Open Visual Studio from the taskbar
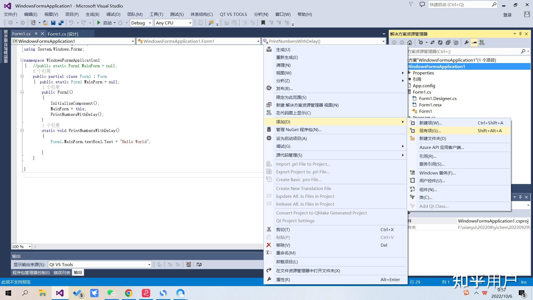 pyautogui.click(x=60, y=293)
